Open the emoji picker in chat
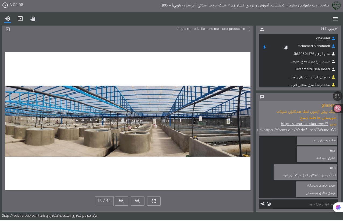This screenshot has width=343, height=221. [269, 204]
